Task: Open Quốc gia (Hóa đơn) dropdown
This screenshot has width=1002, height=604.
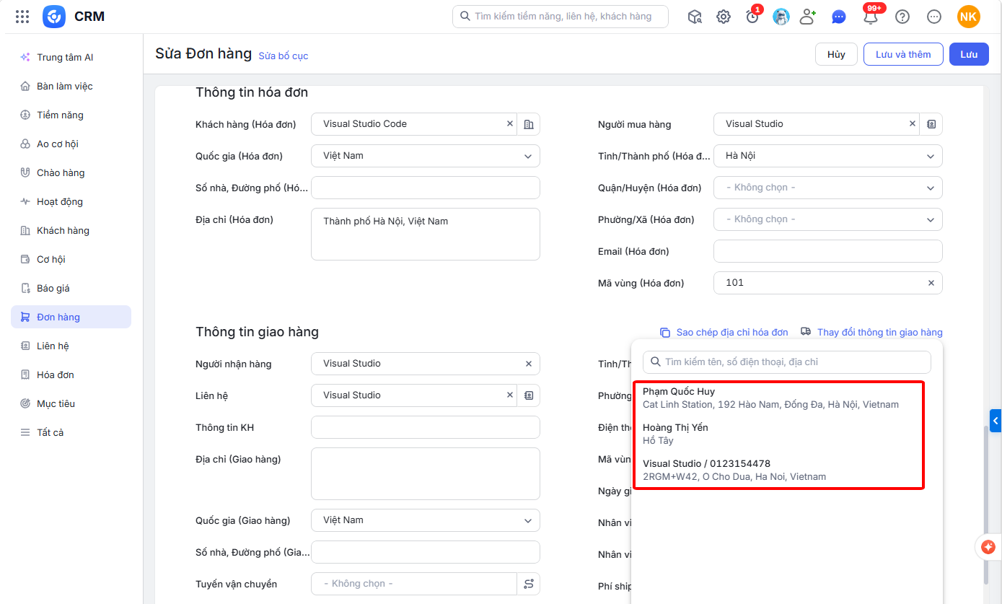Action: pos(426,156)
